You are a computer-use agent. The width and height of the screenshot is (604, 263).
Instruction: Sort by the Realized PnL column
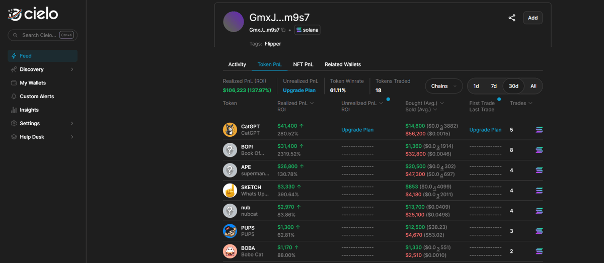pos(295,103)
